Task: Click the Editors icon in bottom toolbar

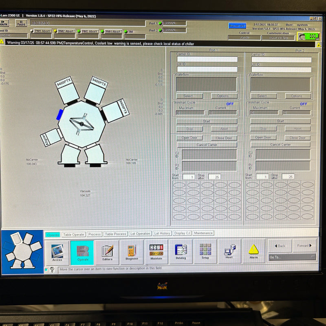Action: pyautogui.click(x=107, y=252)
